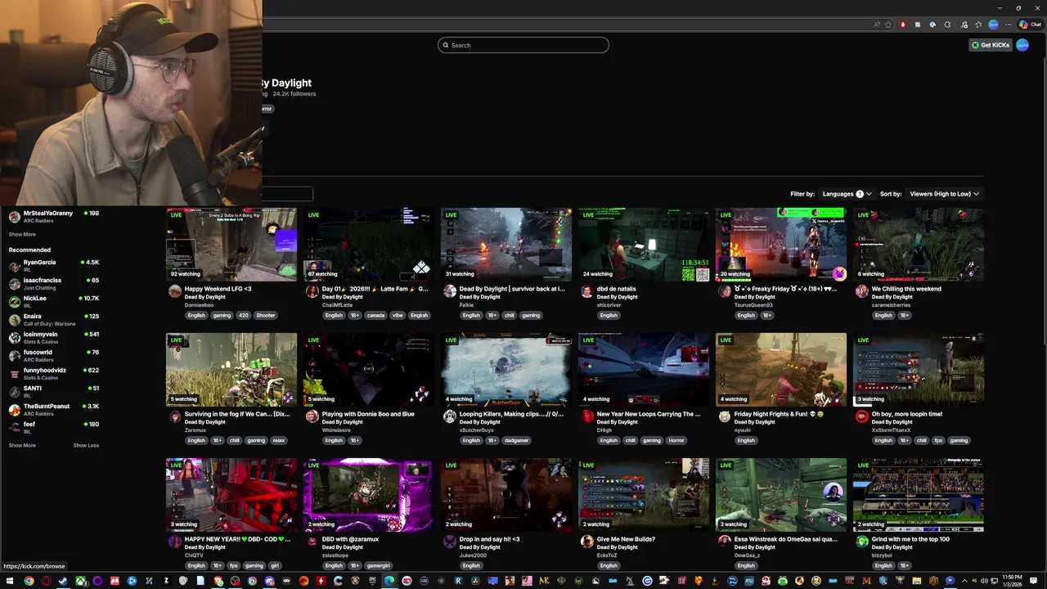Open the red ad blocker extension icon

[903, 25]
